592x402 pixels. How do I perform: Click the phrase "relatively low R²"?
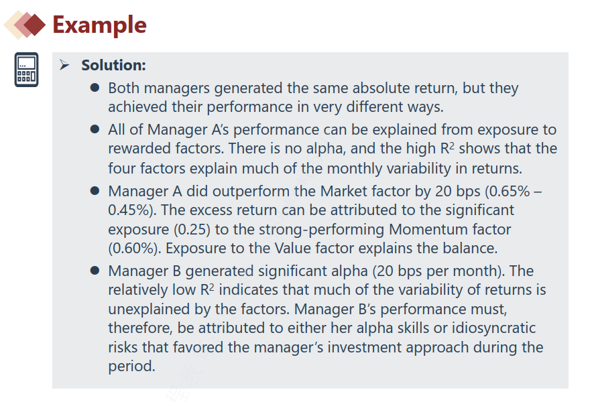[x=164, y=290]
